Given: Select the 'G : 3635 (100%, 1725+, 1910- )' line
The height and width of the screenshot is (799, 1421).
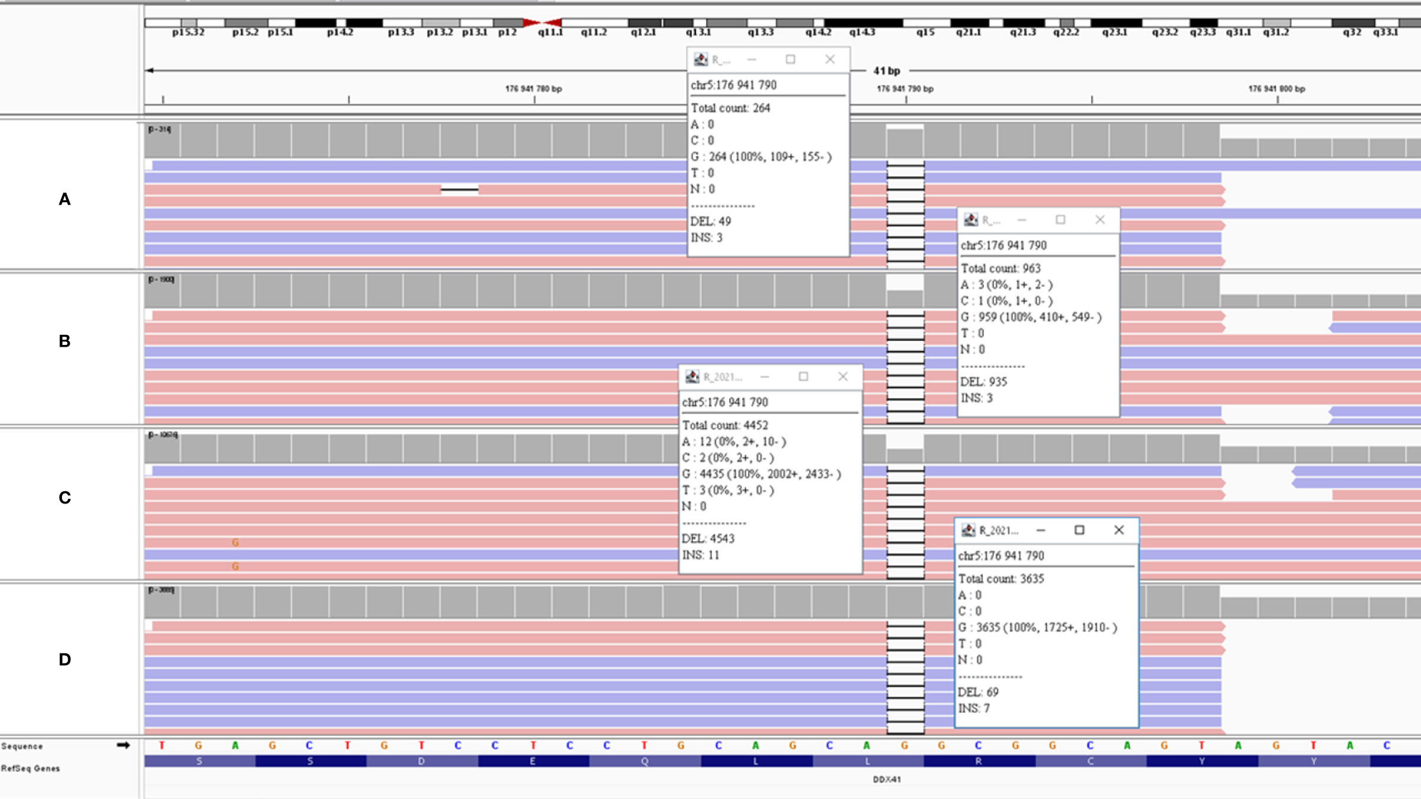Looking at the screenshot, I should [1038, 627].
